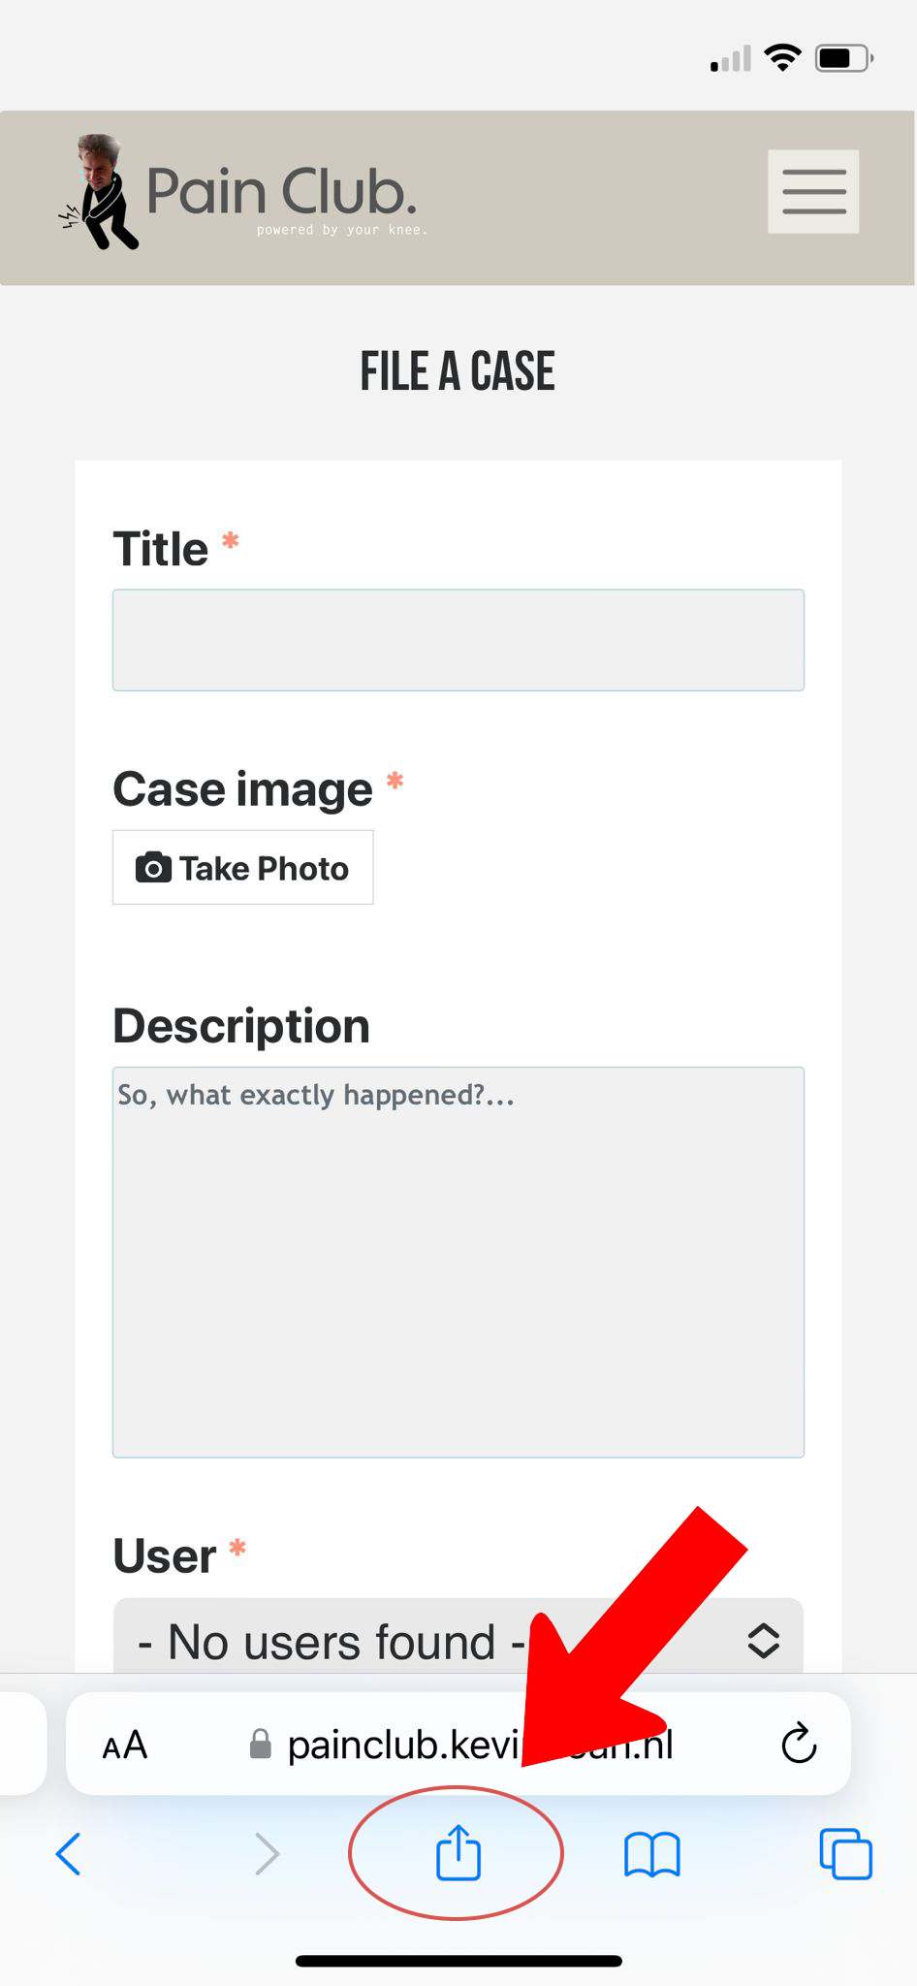Tap the camera icon in Take Photo
Screen dimensions: 917x1986
[153, 868]
